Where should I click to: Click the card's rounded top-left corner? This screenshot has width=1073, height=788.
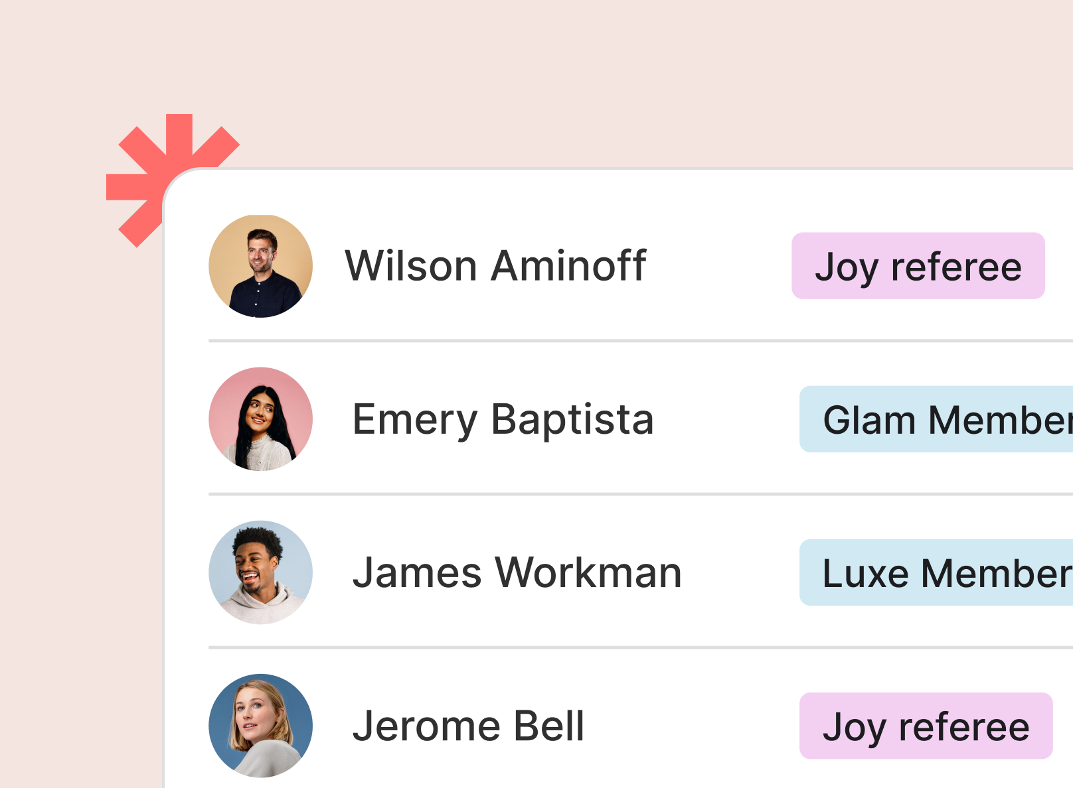tap(177, 182)
